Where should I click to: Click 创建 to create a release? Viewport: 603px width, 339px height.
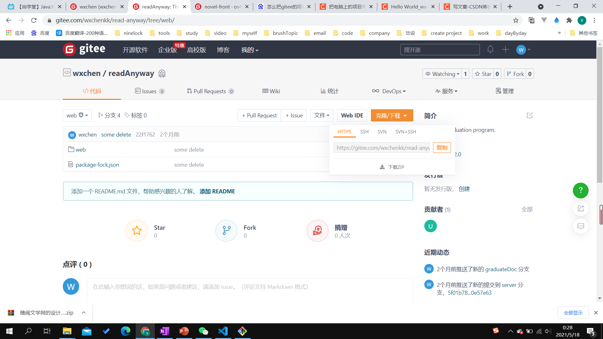(464, 189)
